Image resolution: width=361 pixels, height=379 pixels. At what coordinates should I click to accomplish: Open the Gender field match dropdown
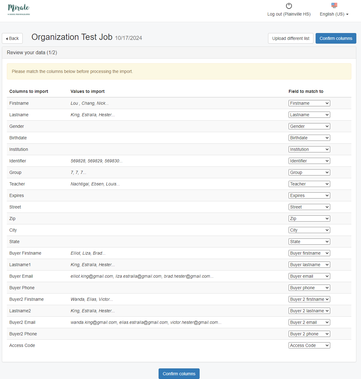pos(309,126)
